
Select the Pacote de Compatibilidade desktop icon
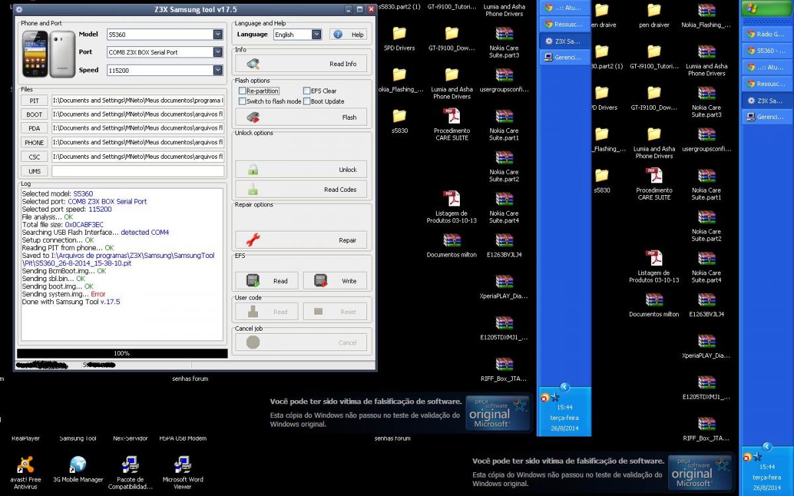(x=130, y=473)
